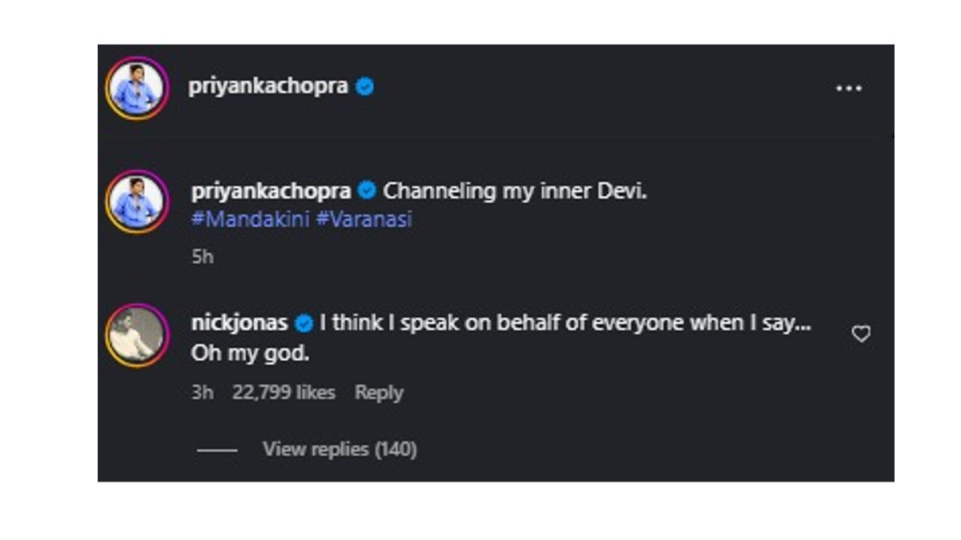
Task: Open priyankachopra profile from the caption username
Action: pos(270,190)
